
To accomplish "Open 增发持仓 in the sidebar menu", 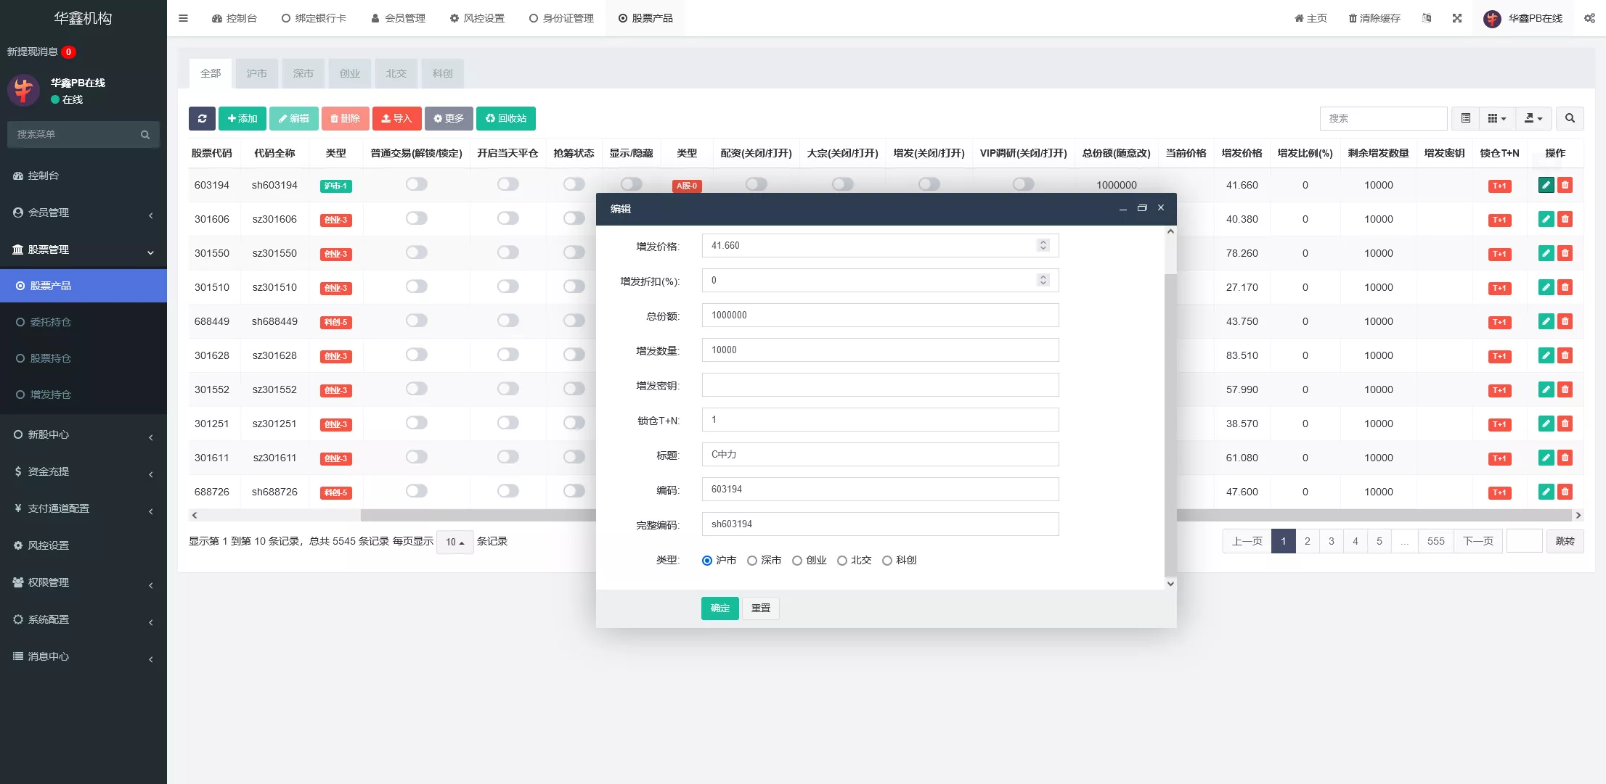I will click(50, 395).
